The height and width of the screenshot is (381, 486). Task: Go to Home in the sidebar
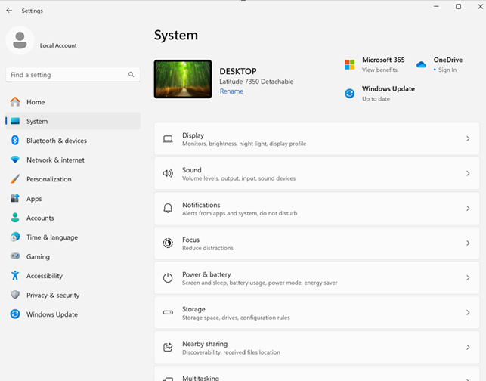click(x=73, y=102)
